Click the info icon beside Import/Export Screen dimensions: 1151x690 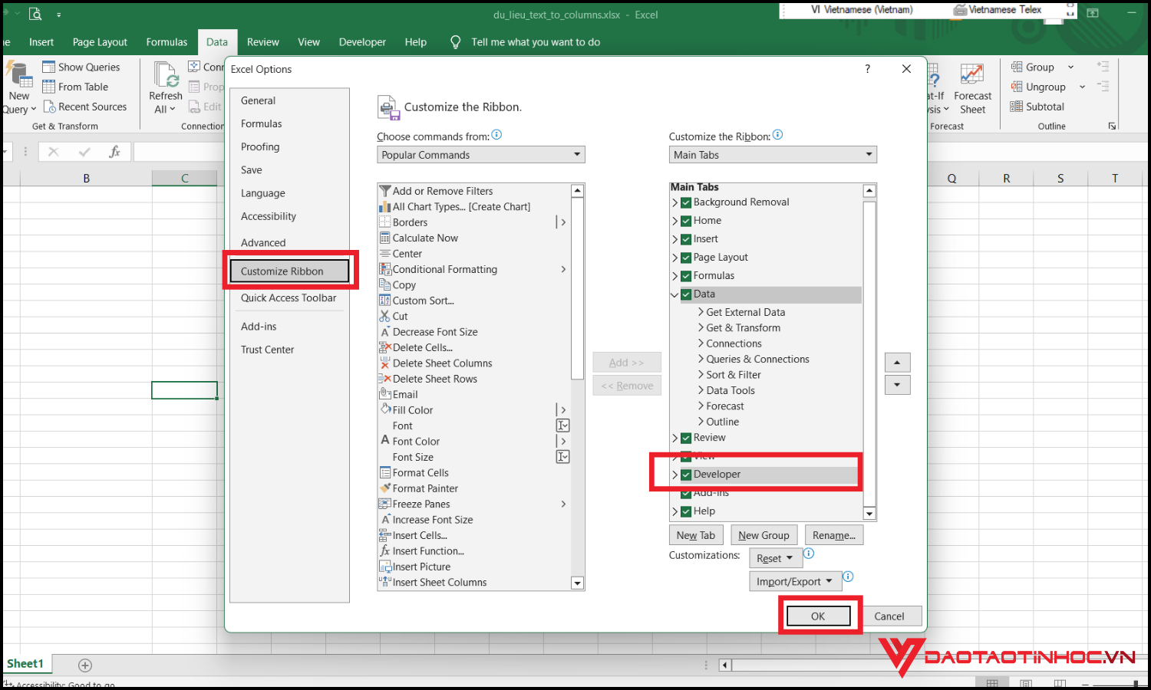point(848,577)
